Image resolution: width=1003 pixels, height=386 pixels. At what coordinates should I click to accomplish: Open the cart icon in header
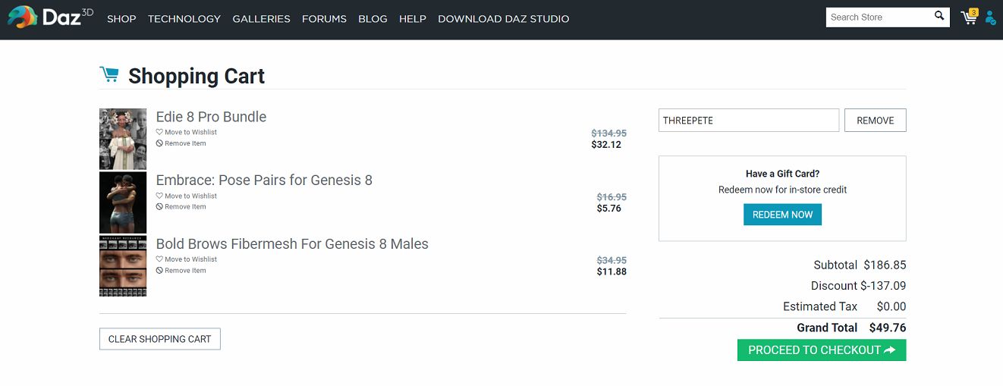[x=969, y=17]
